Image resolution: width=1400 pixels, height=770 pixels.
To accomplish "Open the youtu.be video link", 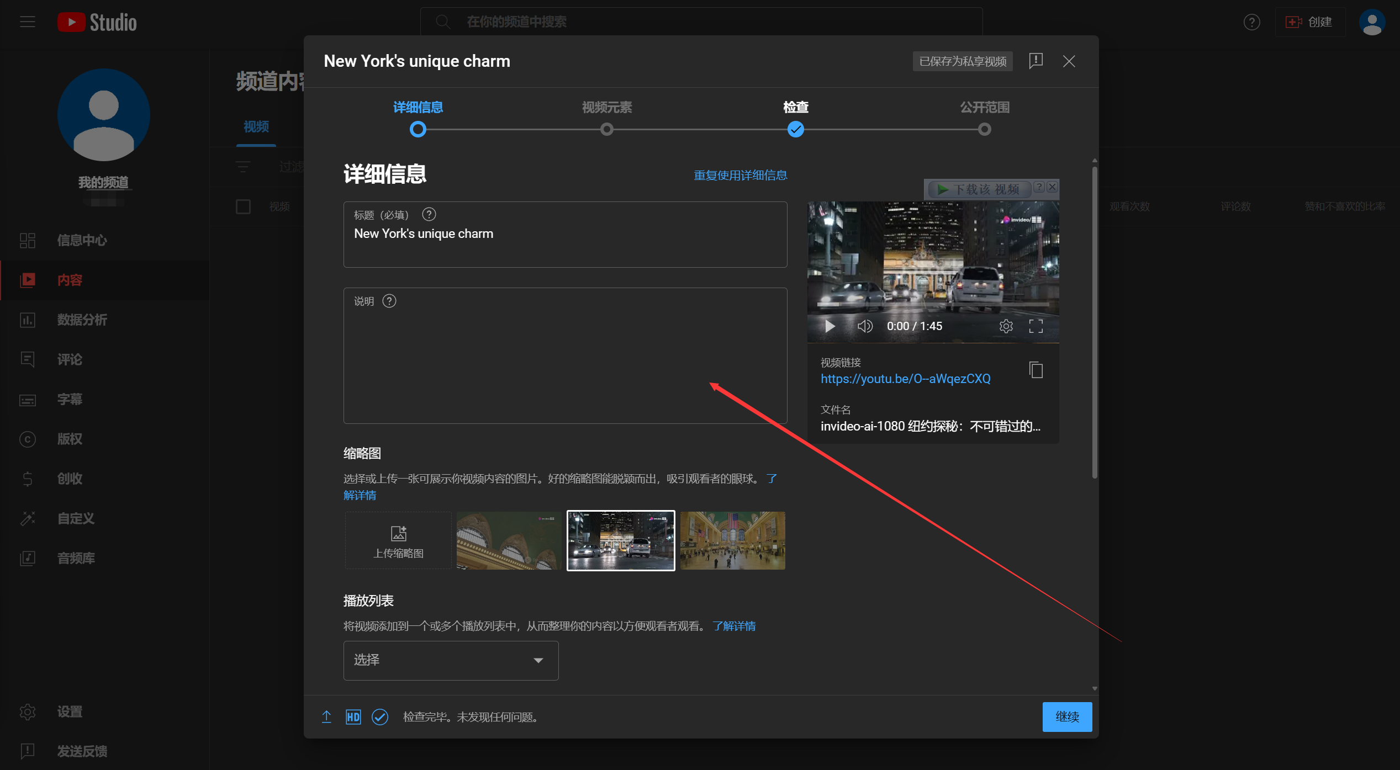I will tap(906, 379).
